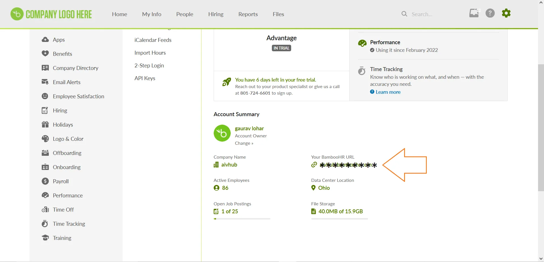
Task: Select Employee Satisfaction in sidebar
Action: pos(79,96)
